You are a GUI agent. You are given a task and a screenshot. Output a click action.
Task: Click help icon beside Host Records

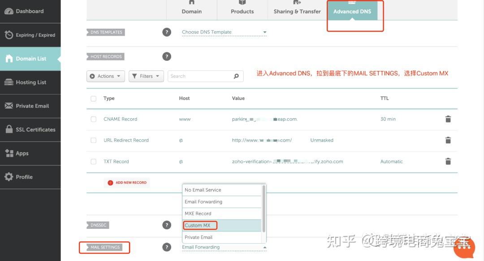pyautogui.click(x=167, y=57)
